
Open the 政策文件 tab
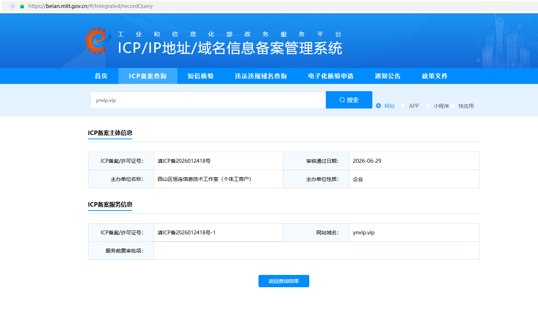pos(435,76)
